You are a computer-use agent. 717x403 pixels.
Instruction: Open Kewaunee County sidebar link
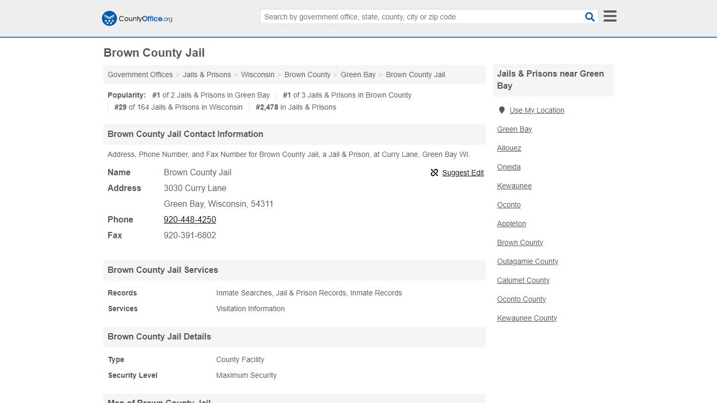point(527,318)
